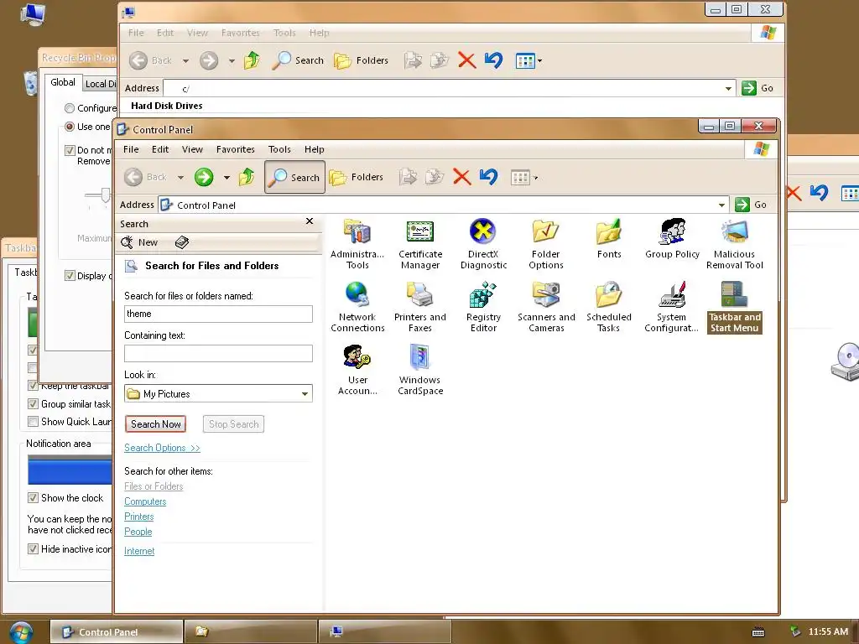This screenshot has width=859, height=644.
Task: Click Up folder icon in back Explorer window
Action: click(252, 60)
